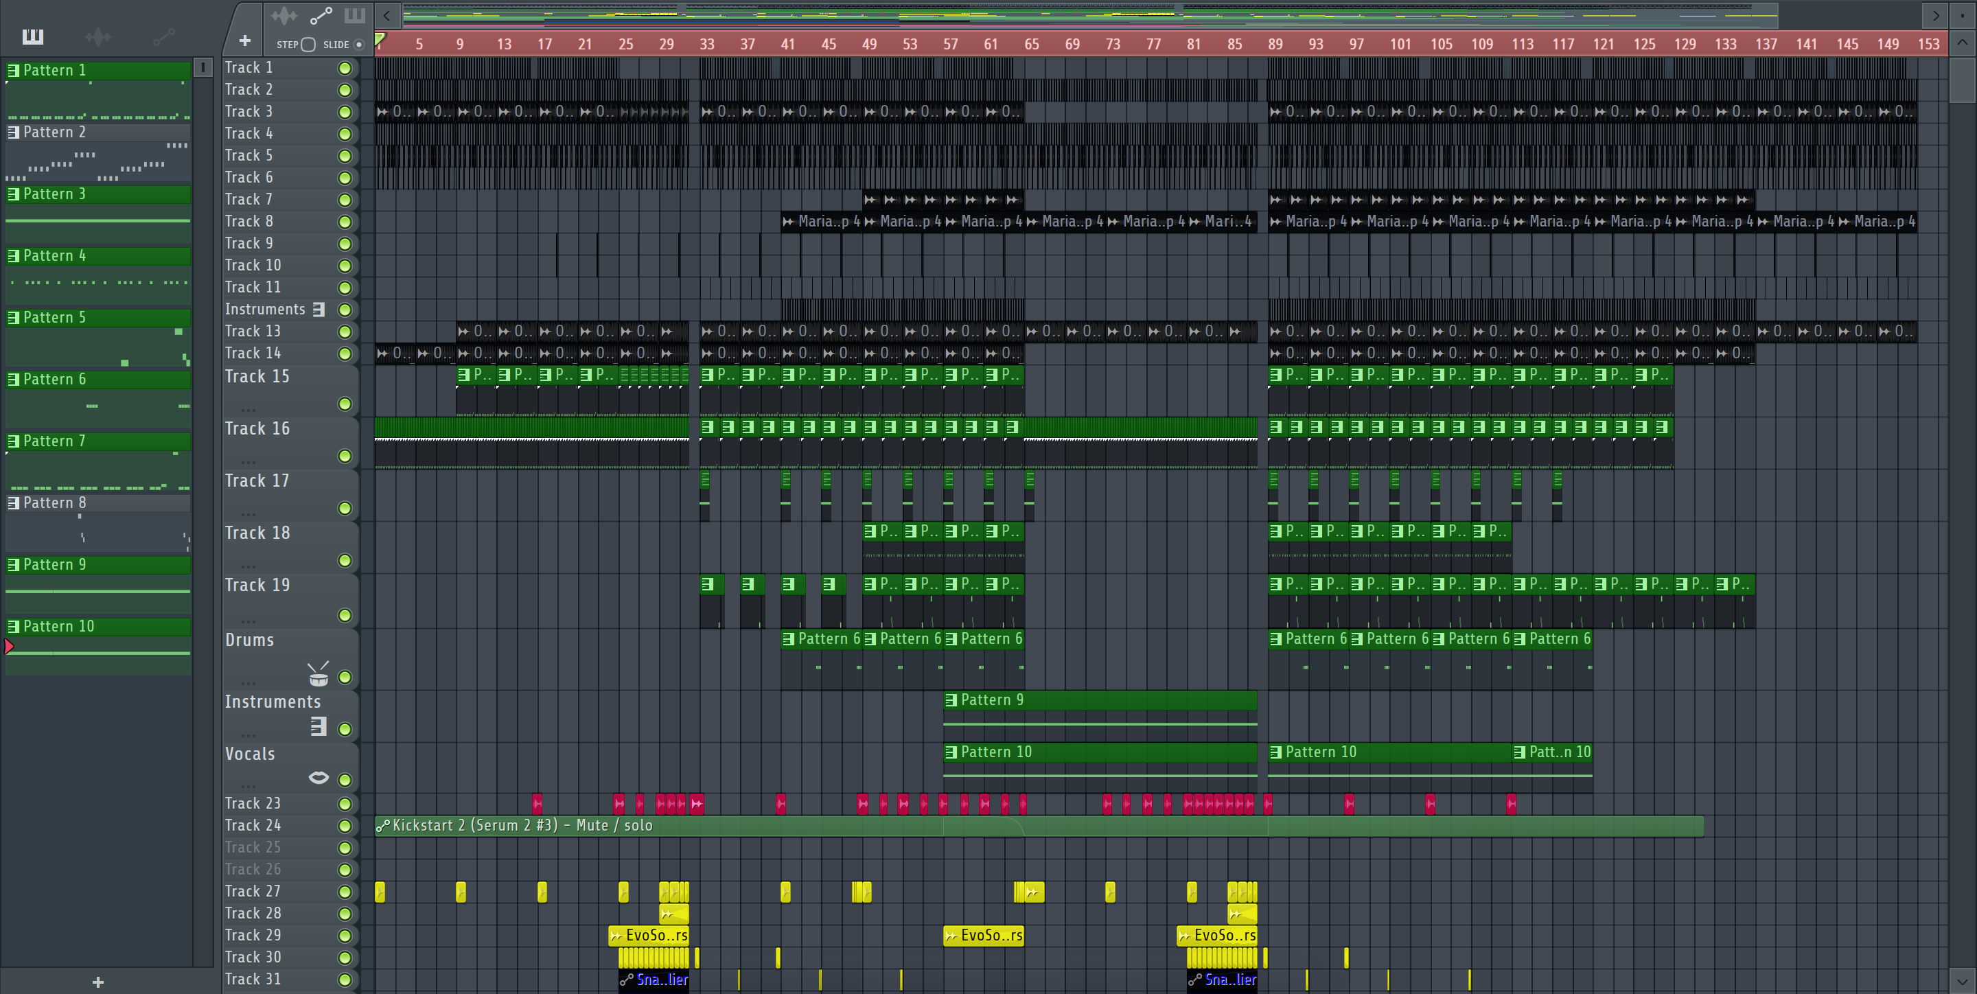This screenshot has width=1977, height=994.
Task: Click the song overview minimap bar
Action: [1090, 15]
